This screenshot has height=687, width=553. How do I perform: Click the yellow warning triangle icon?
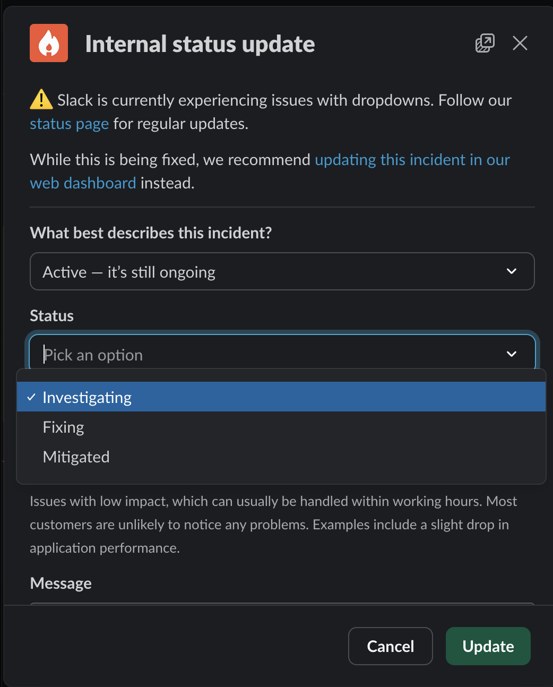pos(41,99)
